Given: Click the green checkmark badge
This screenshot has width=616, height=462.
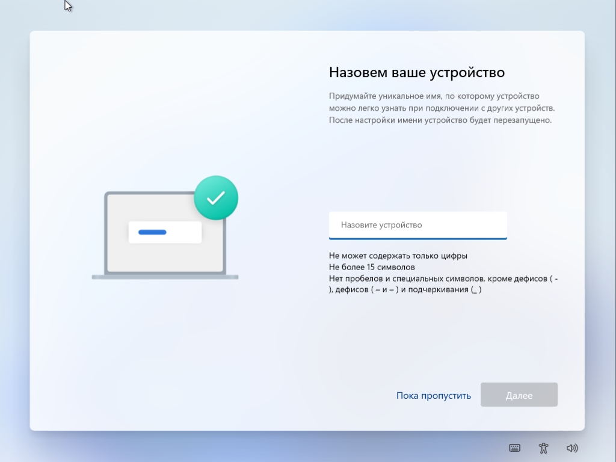Looking at the screenshot, I should tap(216, 197).
